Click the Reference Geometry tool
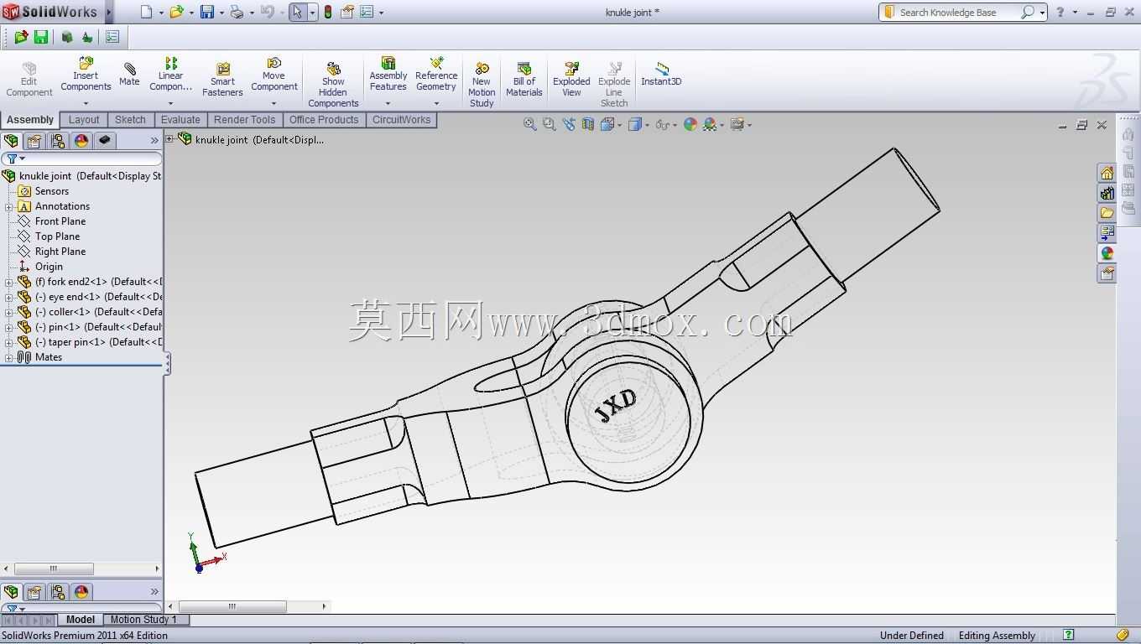 (x=436, y=75)
